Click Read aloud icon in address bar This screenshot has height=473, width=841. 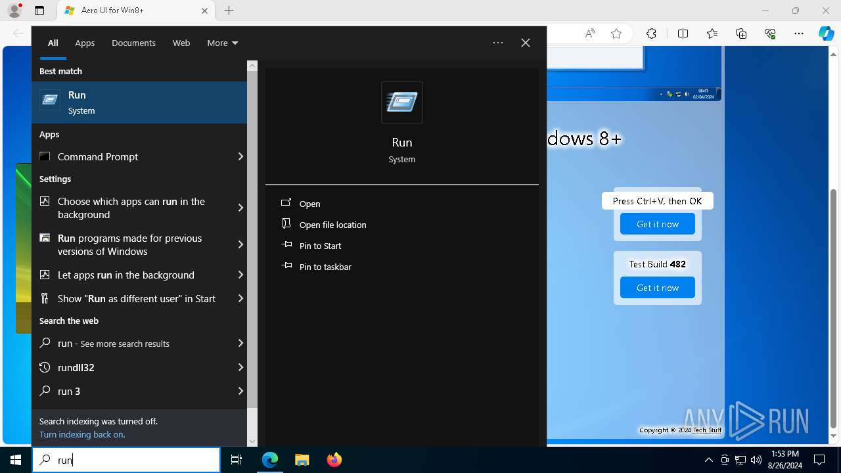pyautogui.click(x=590, y=34)
